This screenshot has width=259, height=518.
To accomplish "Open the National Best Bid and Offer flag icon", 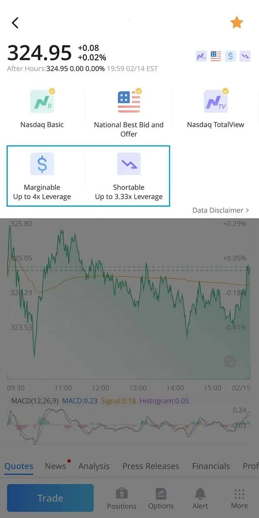I will tap(216, 56).
